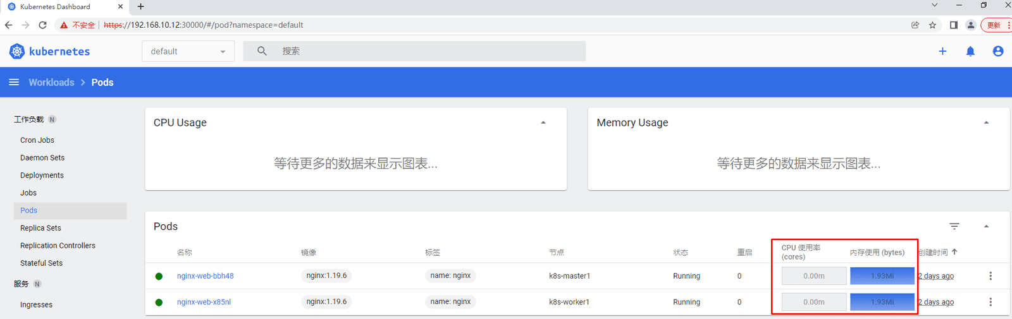The height and width of the screenshot is (319, 1012).
Task: Collapse the Pods card
Action: click(x=986, y=226)
